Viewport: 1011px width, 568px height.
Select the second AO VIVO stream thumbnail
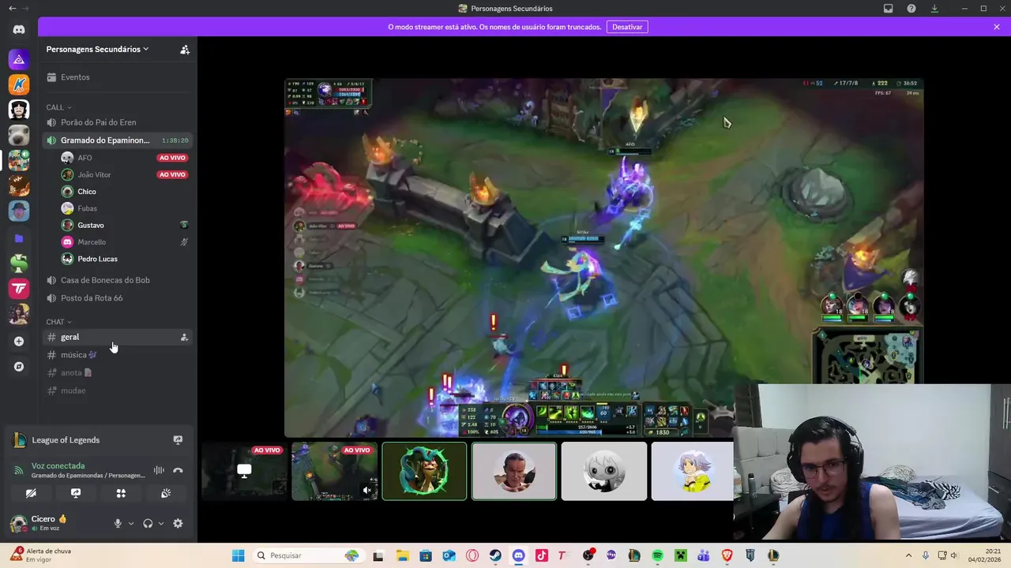click(334, 471)
